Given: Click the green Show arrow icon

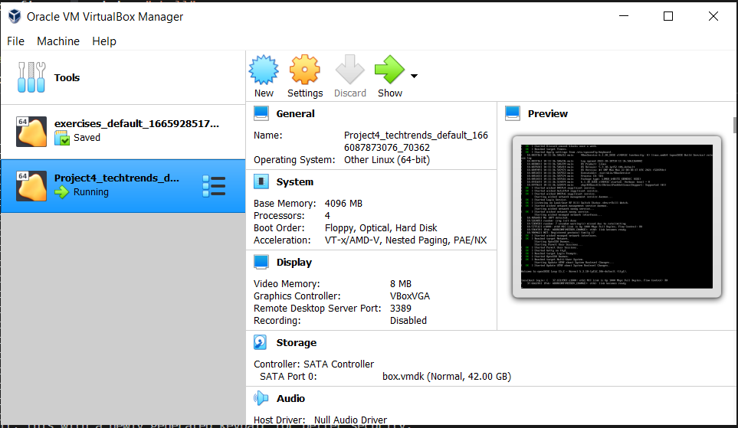Looking at the screenshot, I should tap(389, 70).
